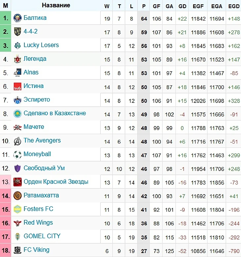Click the Истина red truth logo
Viewport: 241px width, 257px height.
(x=17, y=87)
